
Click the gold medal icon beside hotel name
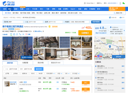[49, 27]
